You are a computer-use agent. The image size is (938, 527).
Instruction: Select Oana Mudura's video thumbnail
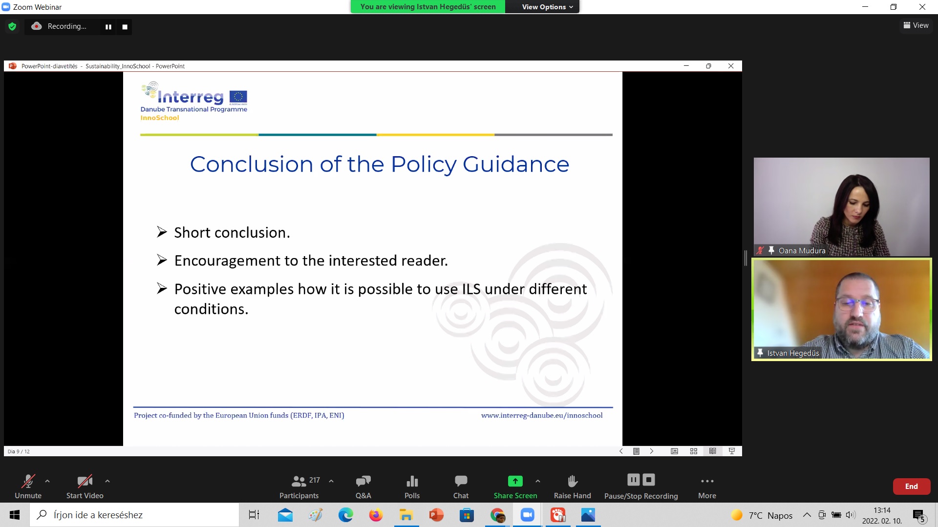[x=841, y=206]
